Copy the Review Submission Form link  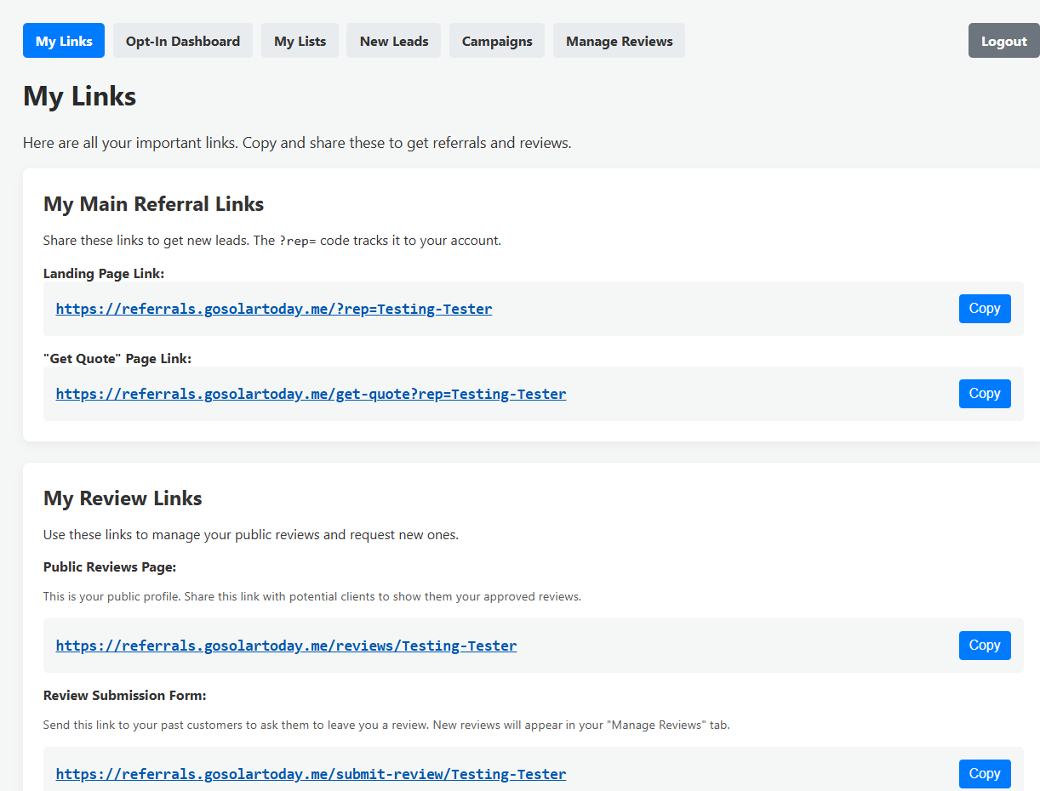point(984,773)
